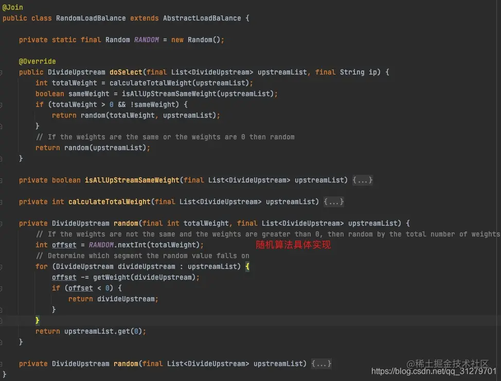
Task: Click the @Join annotation
Action: (12, 7)
